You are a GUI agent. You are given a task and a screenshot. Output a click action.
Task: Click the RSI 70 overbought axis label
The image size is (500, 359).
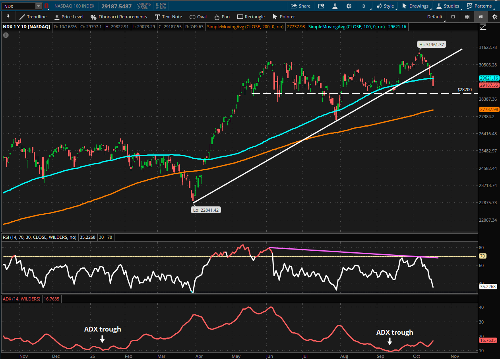click(x=483, y=256)
